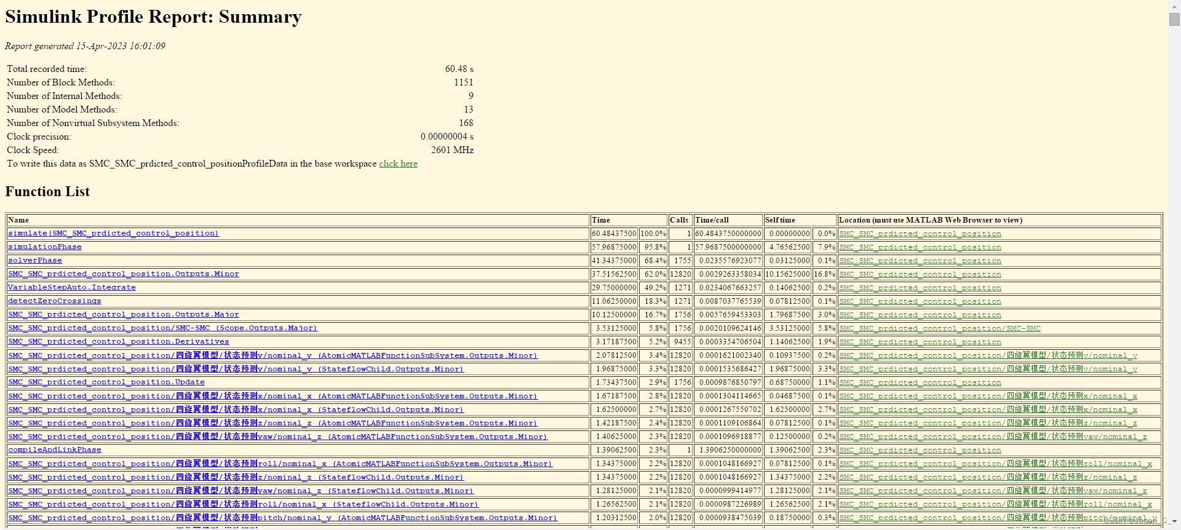Open nominal_y AtomicMATLABFunctionSubSystem.Outputs.Minor link
Screen dimensions: 1181x530
coord(272,355)
